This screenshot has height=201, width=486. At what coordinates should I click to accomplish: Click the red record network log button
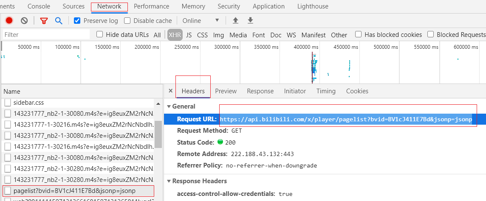point(9,20)
